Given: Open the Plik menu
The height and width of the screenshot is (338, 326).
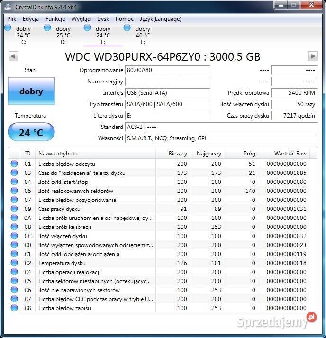Looking at the screenshot, I should 11,19.
